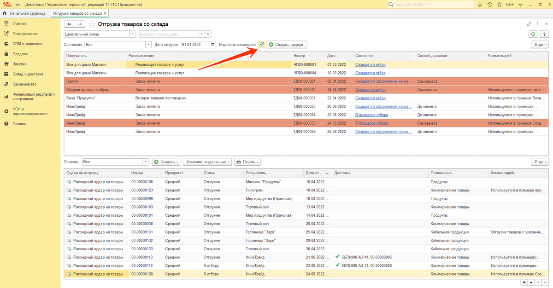The width and height of the screenshot is (553, 288).
Task: Select order row 00-00000119 К отбору
Action: pos(306,265)
